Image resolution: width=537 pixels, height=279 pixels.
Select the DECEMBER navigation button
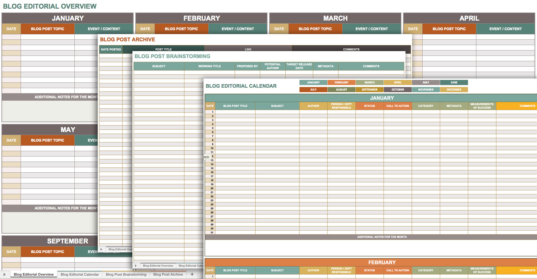[454, 89]
